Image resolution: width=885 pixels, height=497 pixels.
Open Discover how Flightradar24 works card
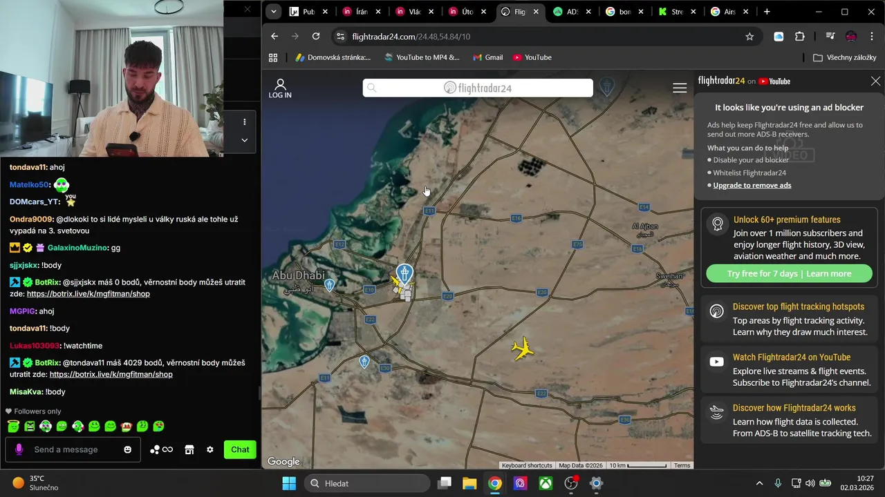[x=790, y=420]
